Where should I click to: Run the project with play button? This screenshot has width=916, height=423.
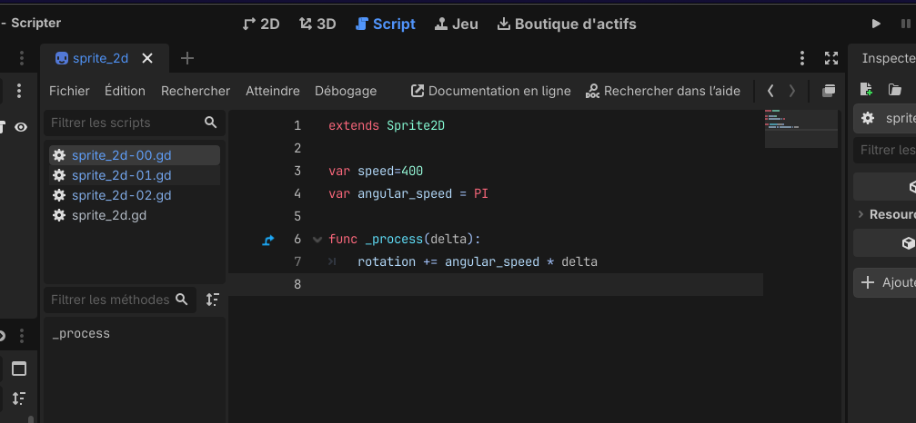876,24
